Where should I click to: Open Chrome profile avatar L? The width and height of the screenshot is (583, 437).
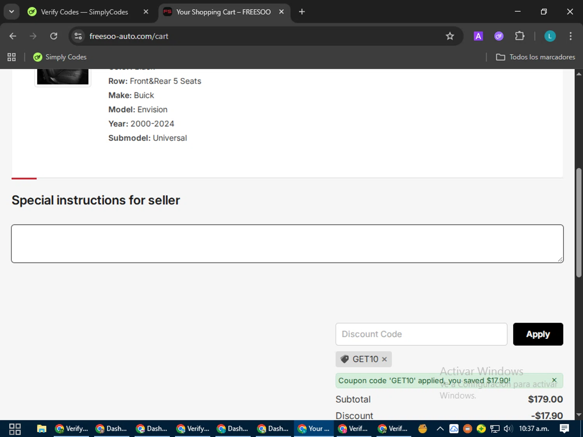550,36
